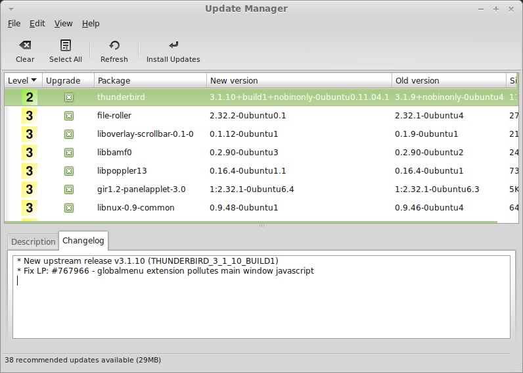Viewport: 523px width, 373px height.
Task: Select the liboverlay-scrollbar-0.1-0 package name
Action: tap(145, 134)
